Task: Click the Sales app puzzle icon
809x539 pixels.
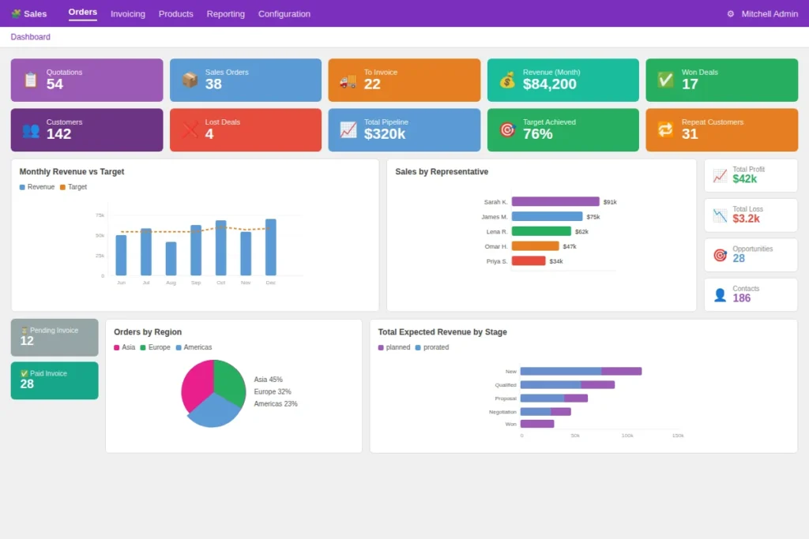Action: (x=16, y=14)
